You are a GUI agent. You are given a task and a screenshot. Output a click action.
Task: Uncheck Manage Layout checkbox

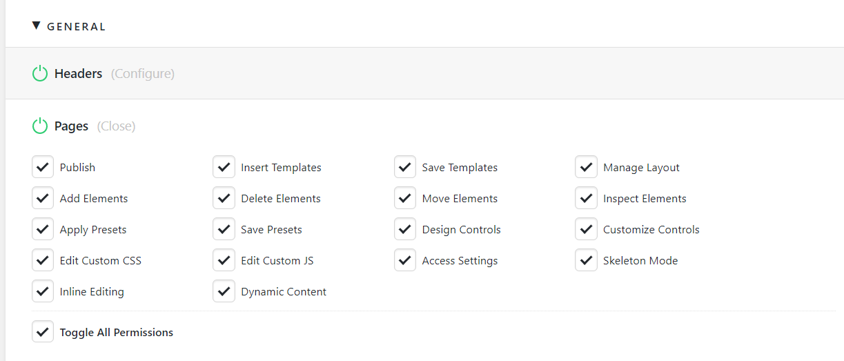[586, 167]
